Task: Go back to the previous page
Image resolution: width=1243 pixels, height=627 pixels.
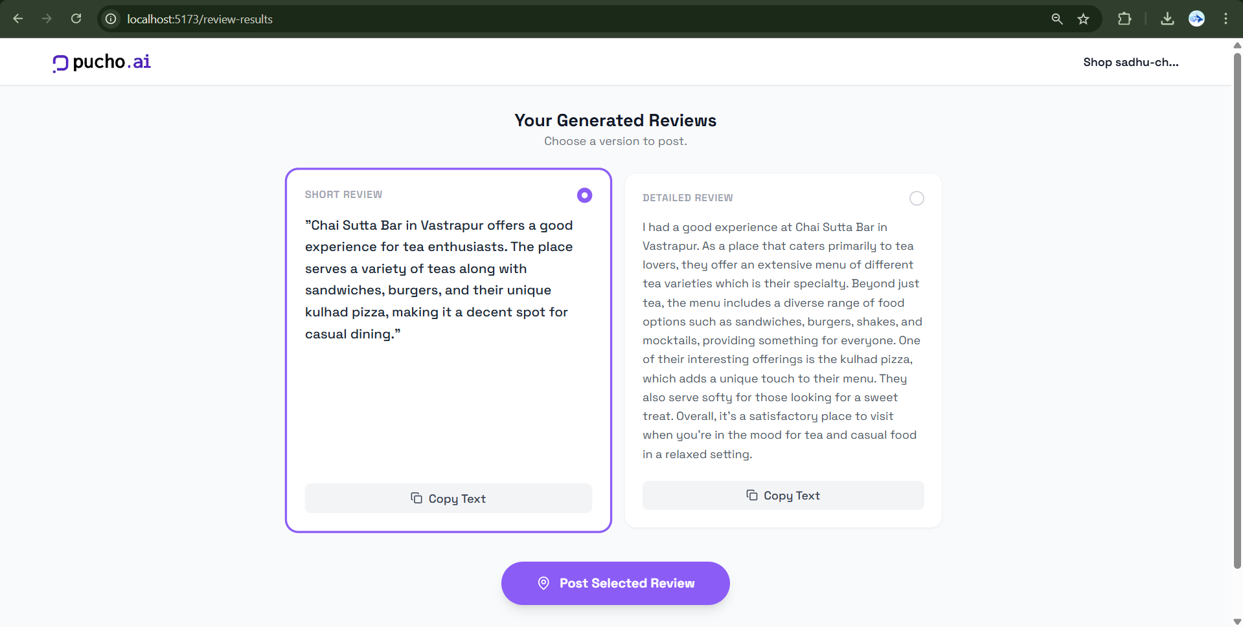Action: pyautogui.click(x=18, y=19)
